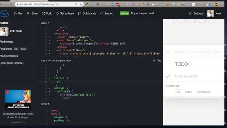Run the fiddle
This screenshot has height=128, width=227.
(x=18, y=14)
